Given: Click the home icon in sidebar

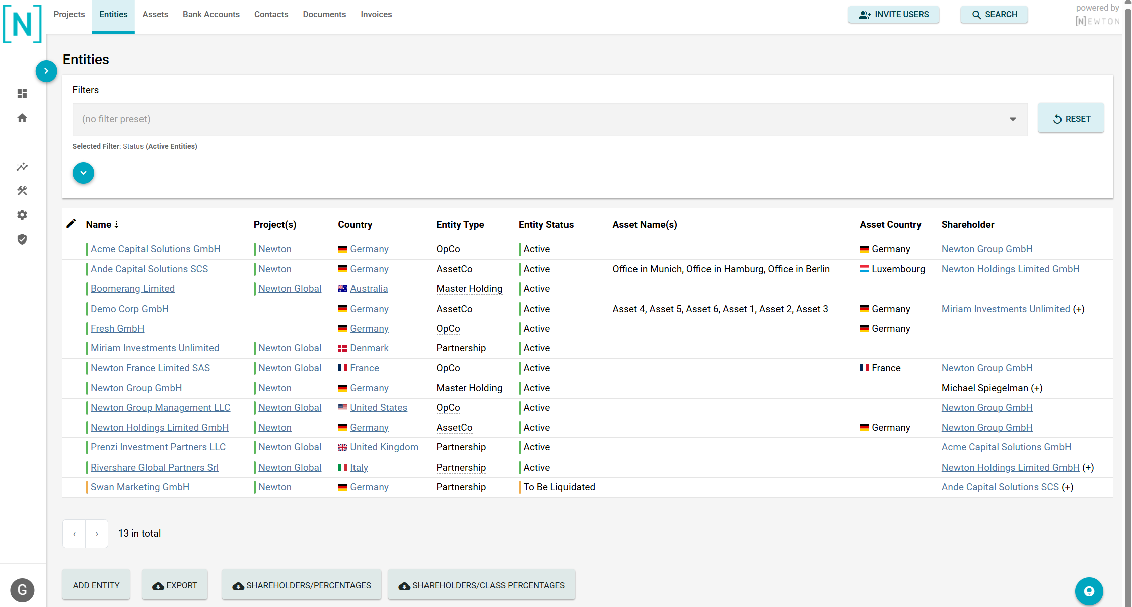Looking at the screenshot, I should pos(22,118).
